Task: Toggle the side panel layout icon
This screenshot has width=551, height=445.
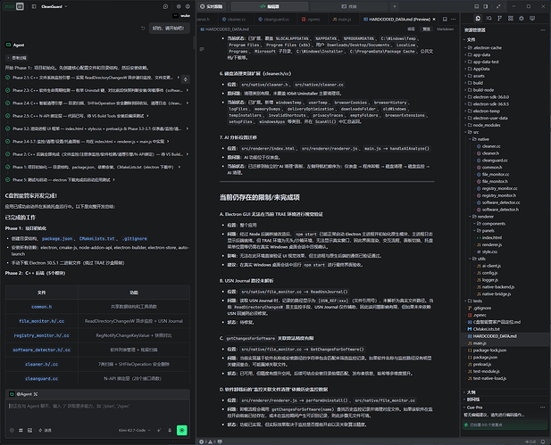Action: point(486,6)
